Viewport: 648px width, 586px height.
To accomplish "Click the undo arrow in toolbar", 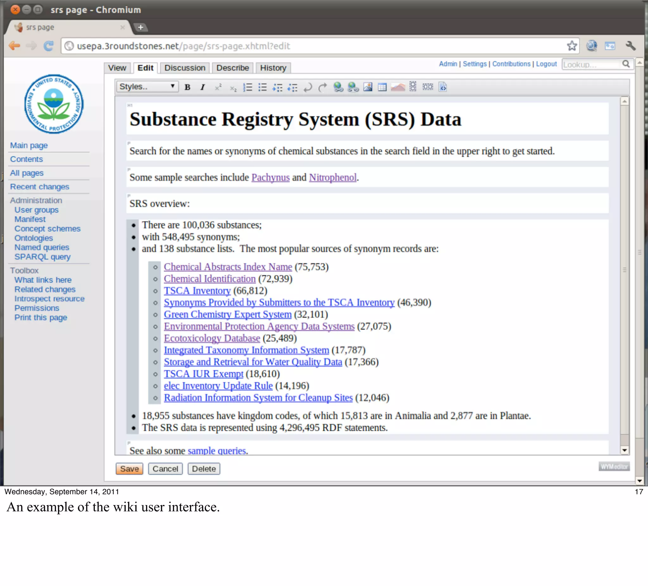I will coord(308,87).
